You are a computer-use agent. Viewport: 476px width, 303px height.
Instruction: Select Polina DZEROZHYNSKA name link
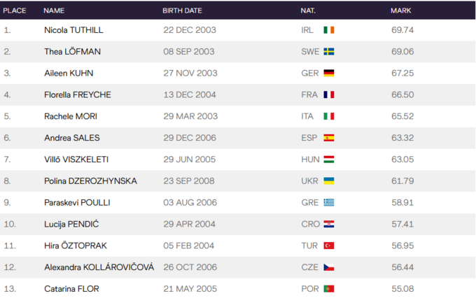tap(90, 181)
